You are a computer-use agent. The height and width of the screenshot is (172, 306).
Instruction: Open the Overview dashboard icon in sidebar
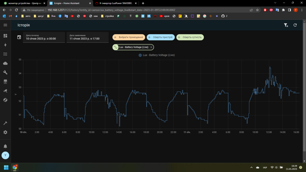point(5,36)
